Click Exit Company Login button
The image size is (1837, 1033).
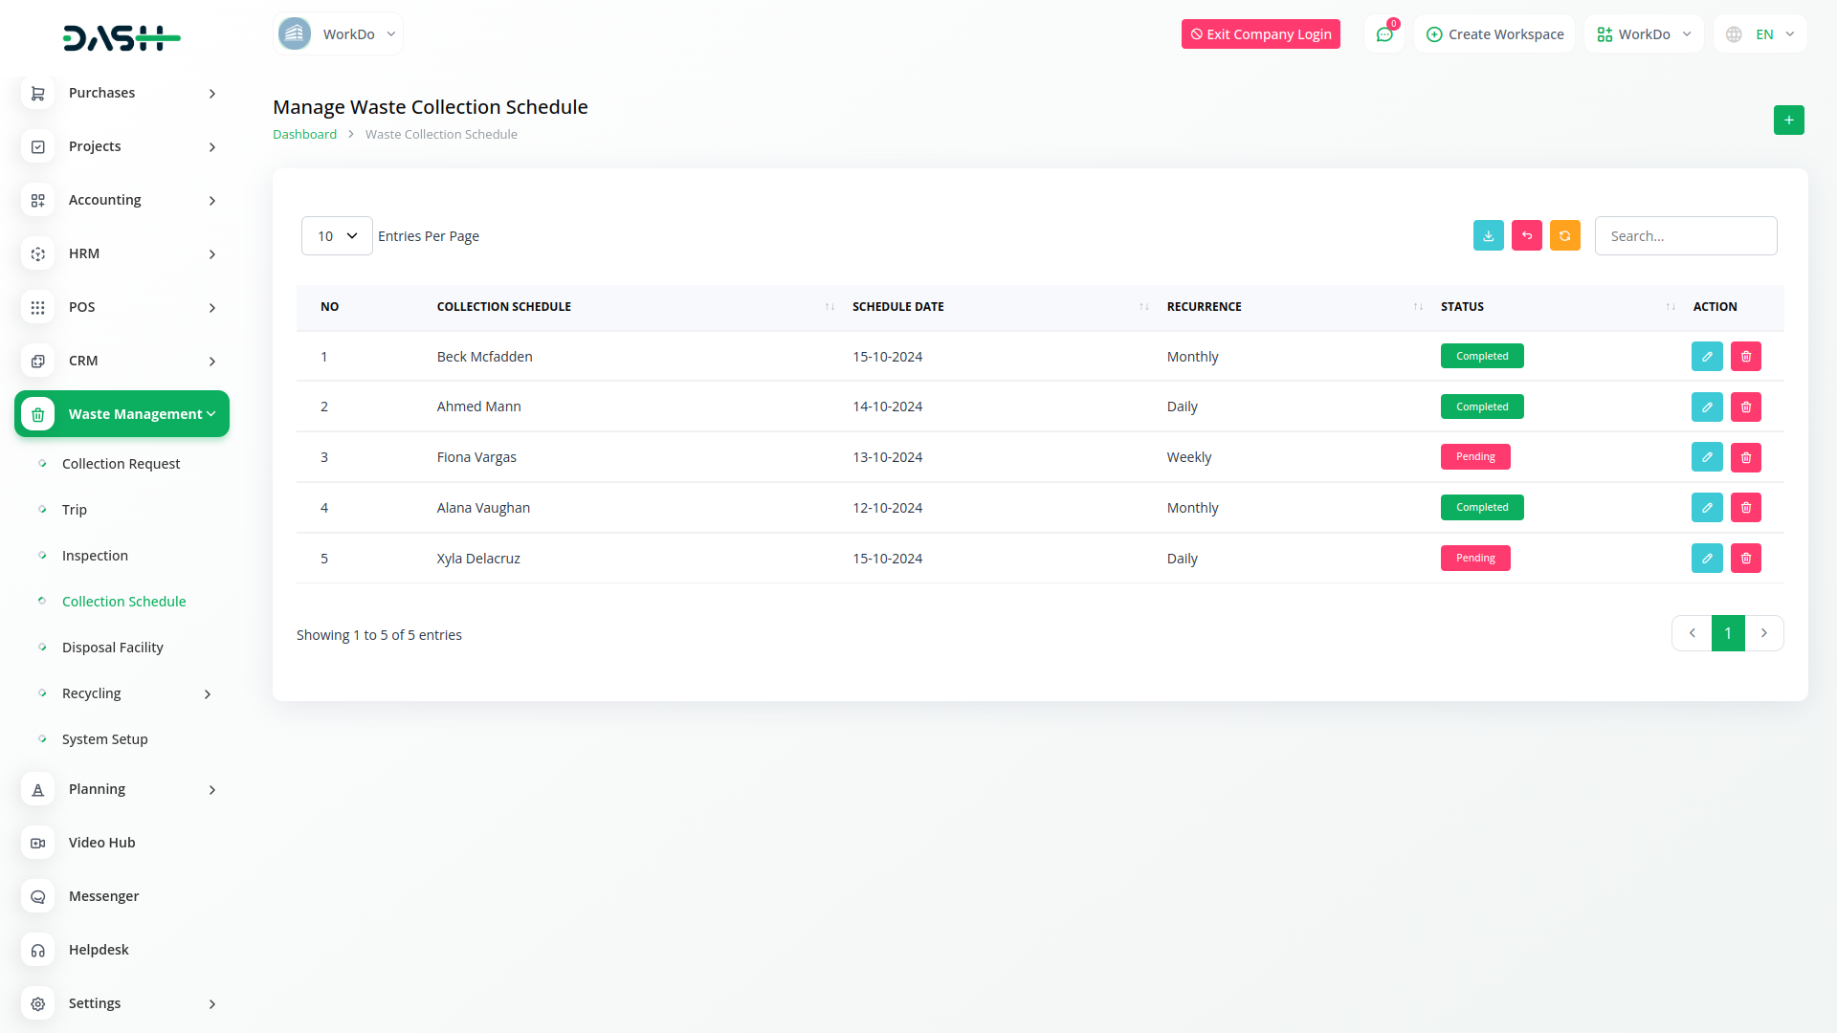[x=1260, y=34]
